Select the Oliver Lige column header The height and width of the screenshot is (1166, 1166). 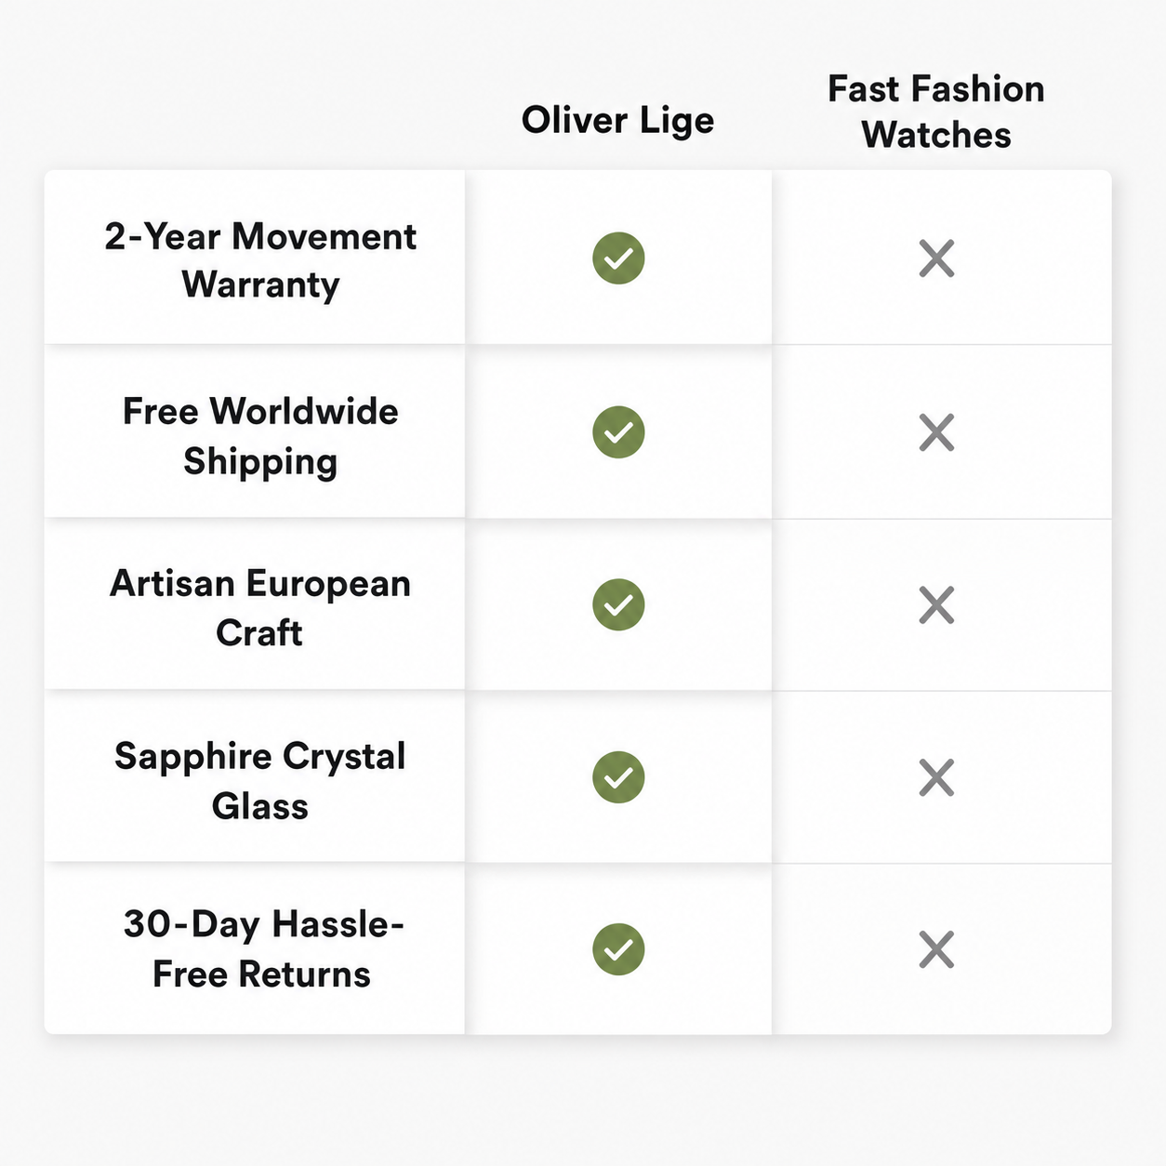(618, 121)
